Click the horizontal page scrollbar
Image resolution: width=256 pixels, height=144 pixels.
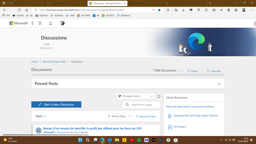click(x=46, y=135)
